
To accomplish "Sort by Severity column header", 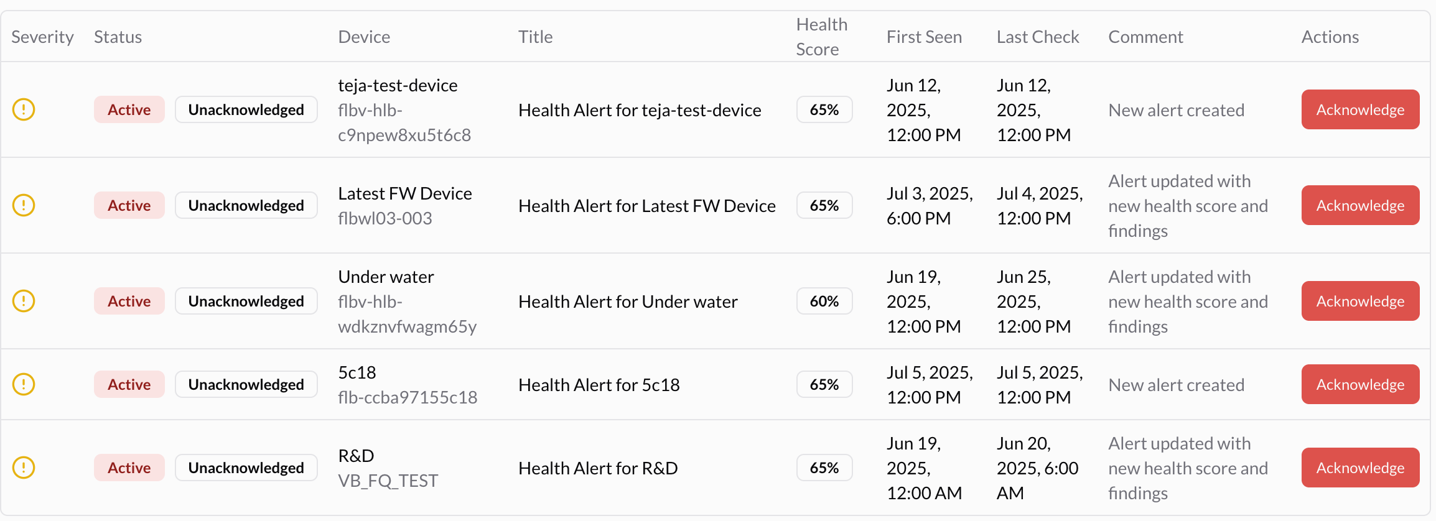I will pyautogui.click(x=42, y=37).
